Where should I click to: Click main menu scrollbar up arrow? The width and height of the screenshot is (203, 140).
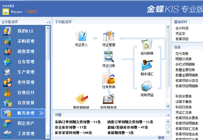(48, 28)
